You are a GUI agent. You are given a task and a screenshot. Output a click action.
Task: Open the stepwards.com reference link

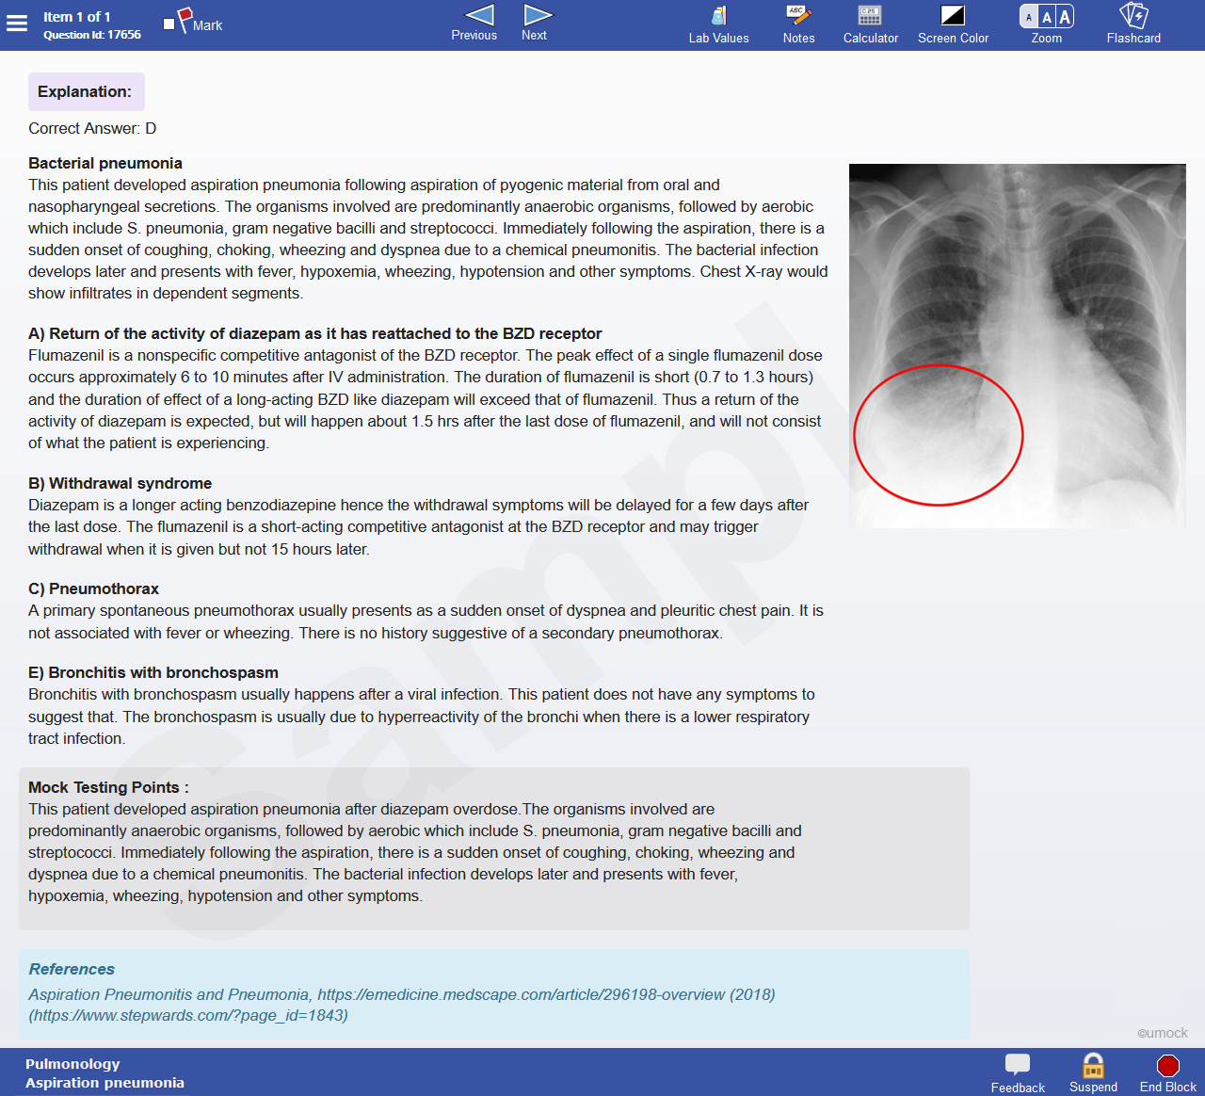[x=188, y=1015]
